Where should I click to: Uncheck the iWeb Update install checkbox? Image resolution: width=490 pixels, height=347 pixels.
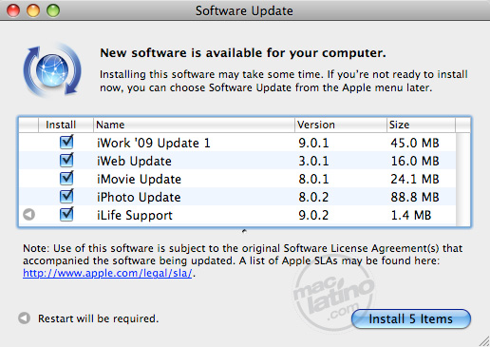pyautogui.click(x=66, y=161)
